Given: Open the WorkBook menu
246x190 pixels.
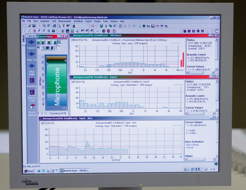Looking at the screenshot, I should [78, 21].
